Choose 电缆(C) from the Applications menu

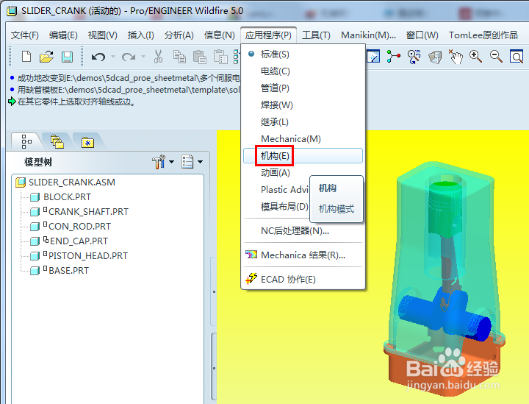tap(303, 71)
